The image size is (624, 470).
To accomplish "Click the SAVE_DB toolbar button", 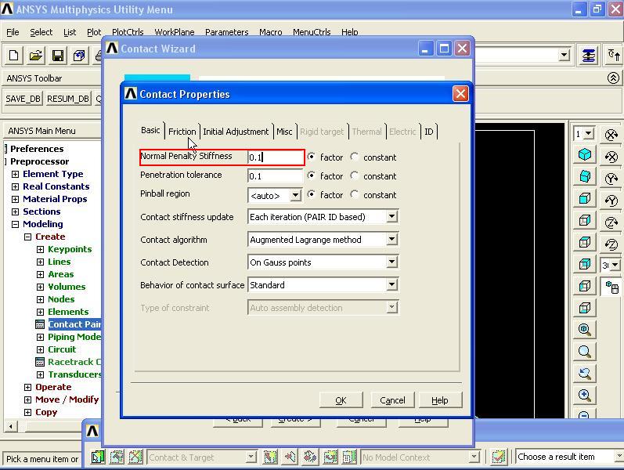I will (x=23, y=99).
